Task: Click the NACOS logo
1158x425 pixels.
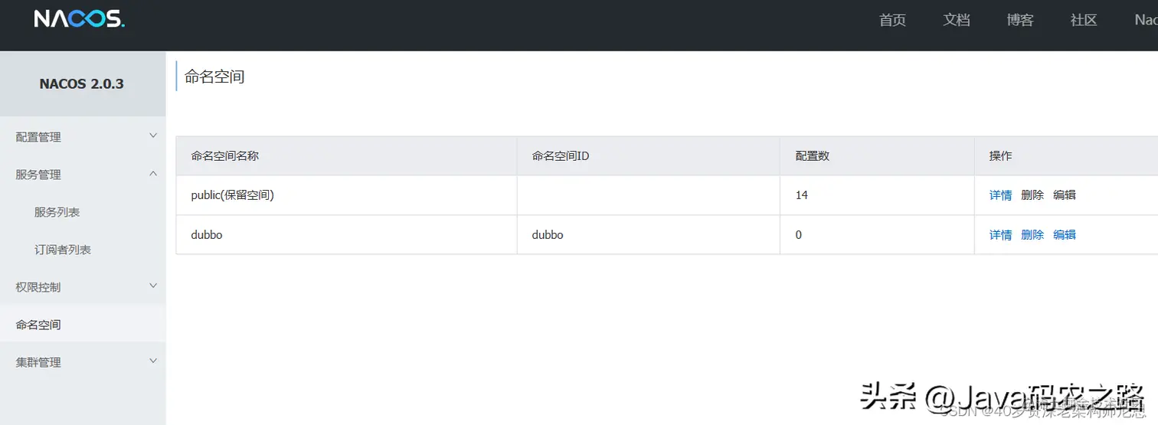Action: 80,19
